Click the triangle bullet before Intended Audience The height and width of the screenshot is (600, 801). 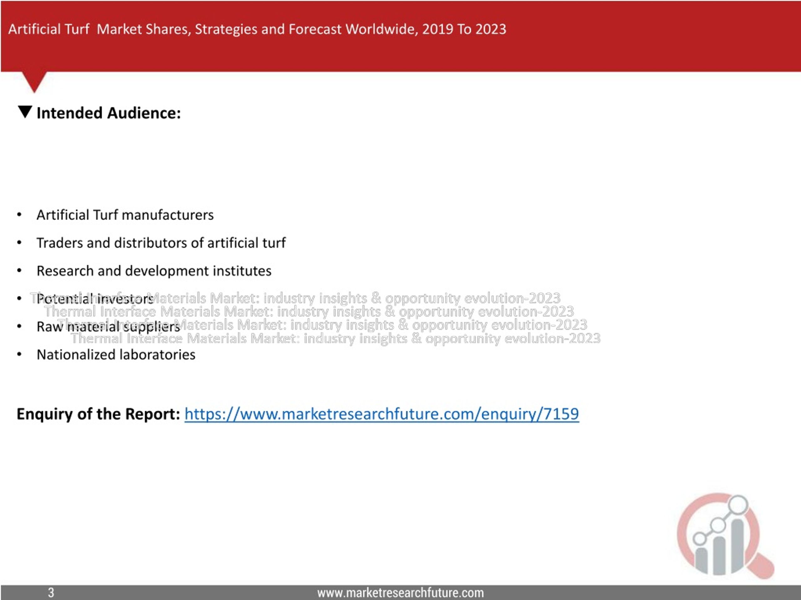coord(25,112)
